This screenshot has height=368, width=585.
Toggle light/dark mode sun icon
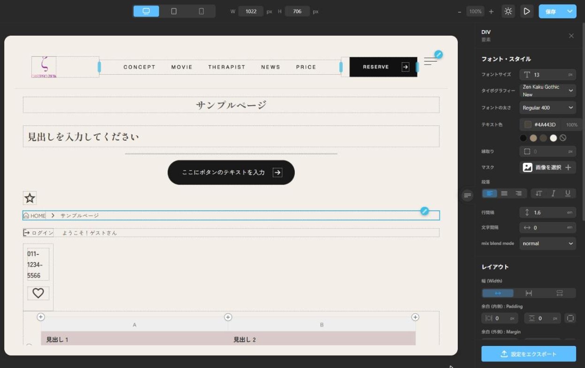(x=508, y=11)
